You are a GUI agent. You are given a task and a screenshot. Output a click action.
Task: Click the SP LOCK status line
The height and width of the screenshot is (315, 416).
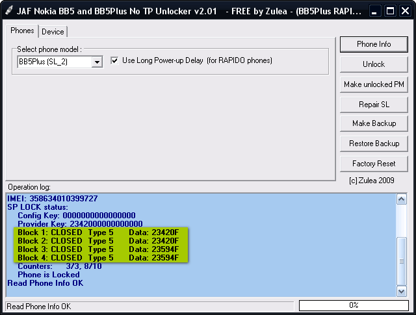tap(38, 207)
